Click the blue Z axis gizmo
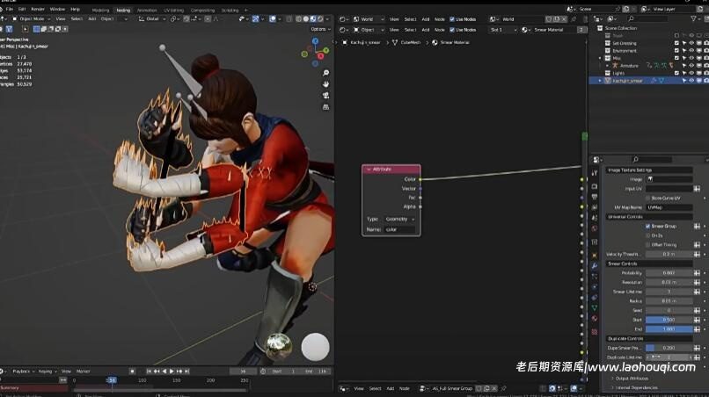 (315, 41)
